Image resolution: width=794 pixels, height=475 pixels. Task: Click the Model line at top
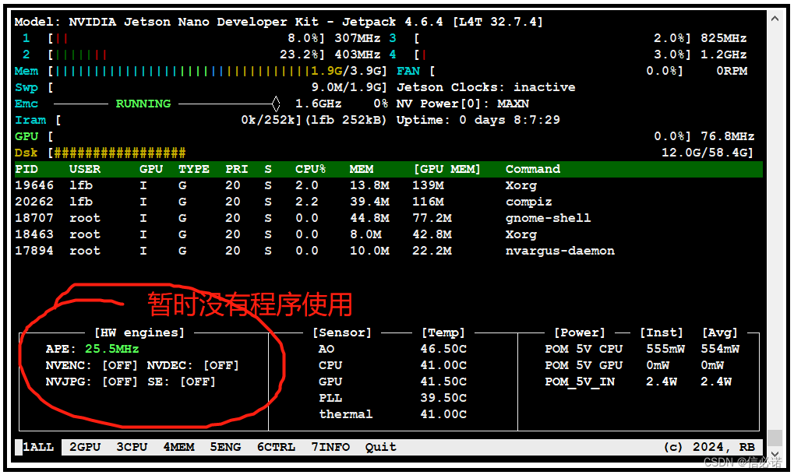[278, 23]
